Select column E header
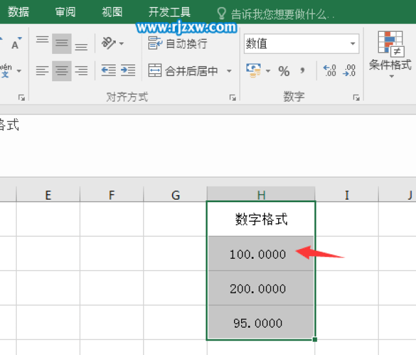 (x=48, y=194)
